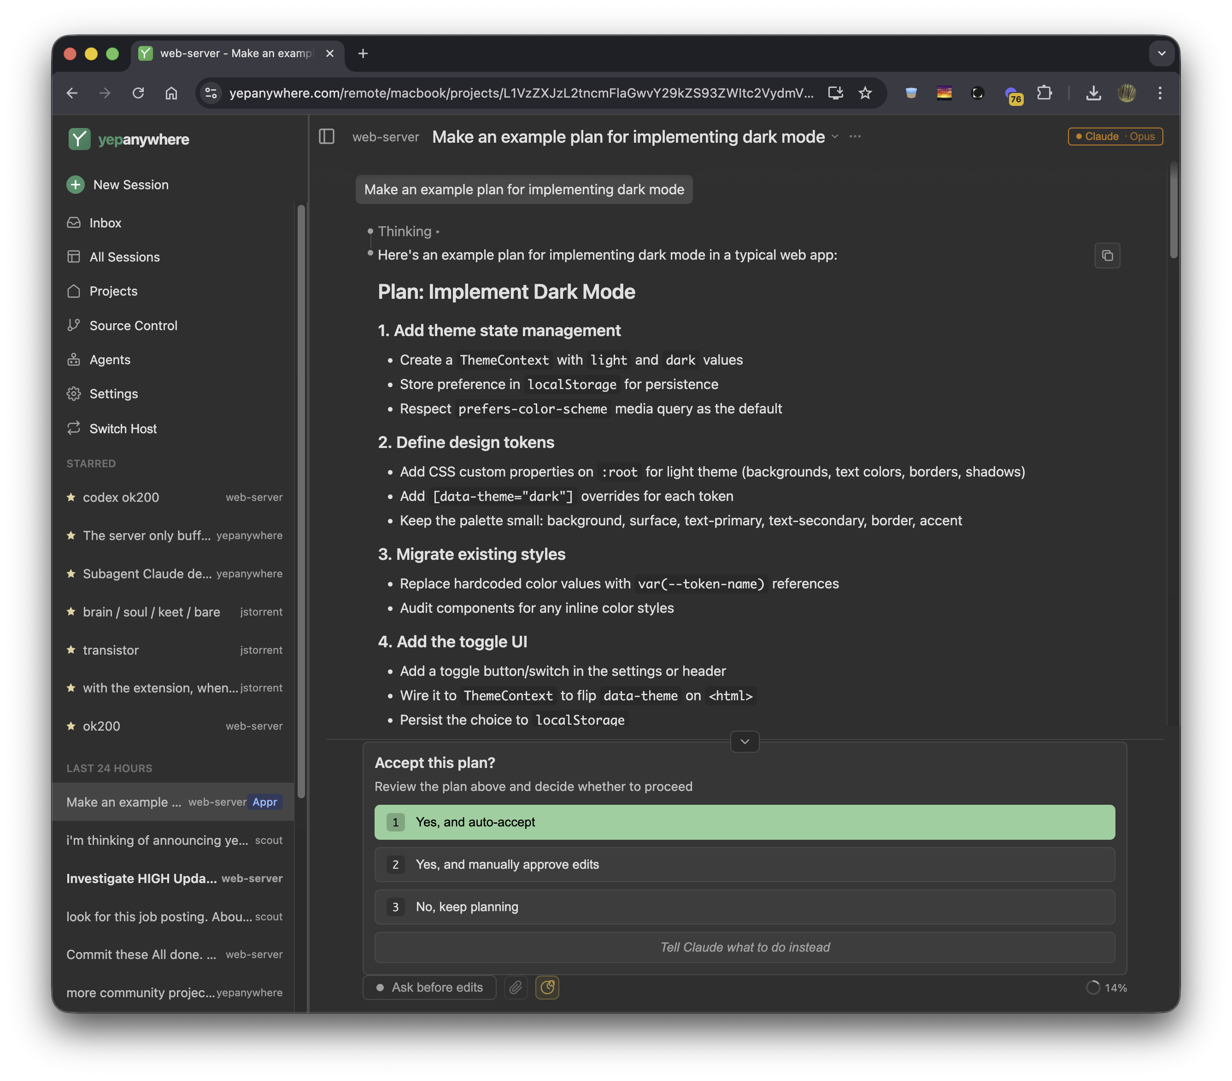This screenshot has width=1232, height=1081.
Task: Open All Sessions in the sidebar
Action: pyautogui.click(x=124, y=257)
